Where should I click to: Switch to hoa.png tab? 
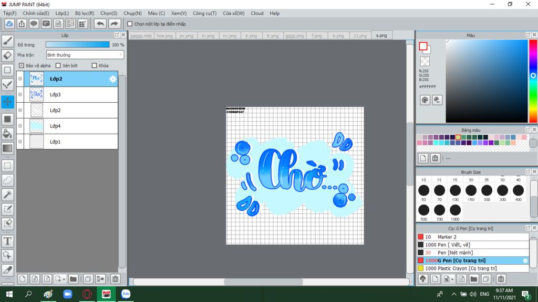tap(164, 36)
